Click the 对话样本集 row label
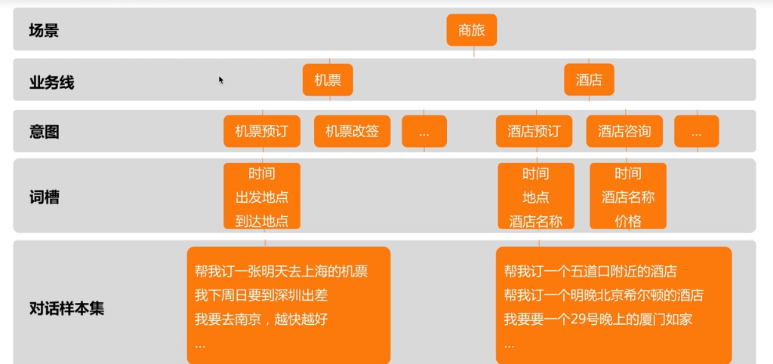The width and height of the screenshot is (773, 364). point(66,309)
